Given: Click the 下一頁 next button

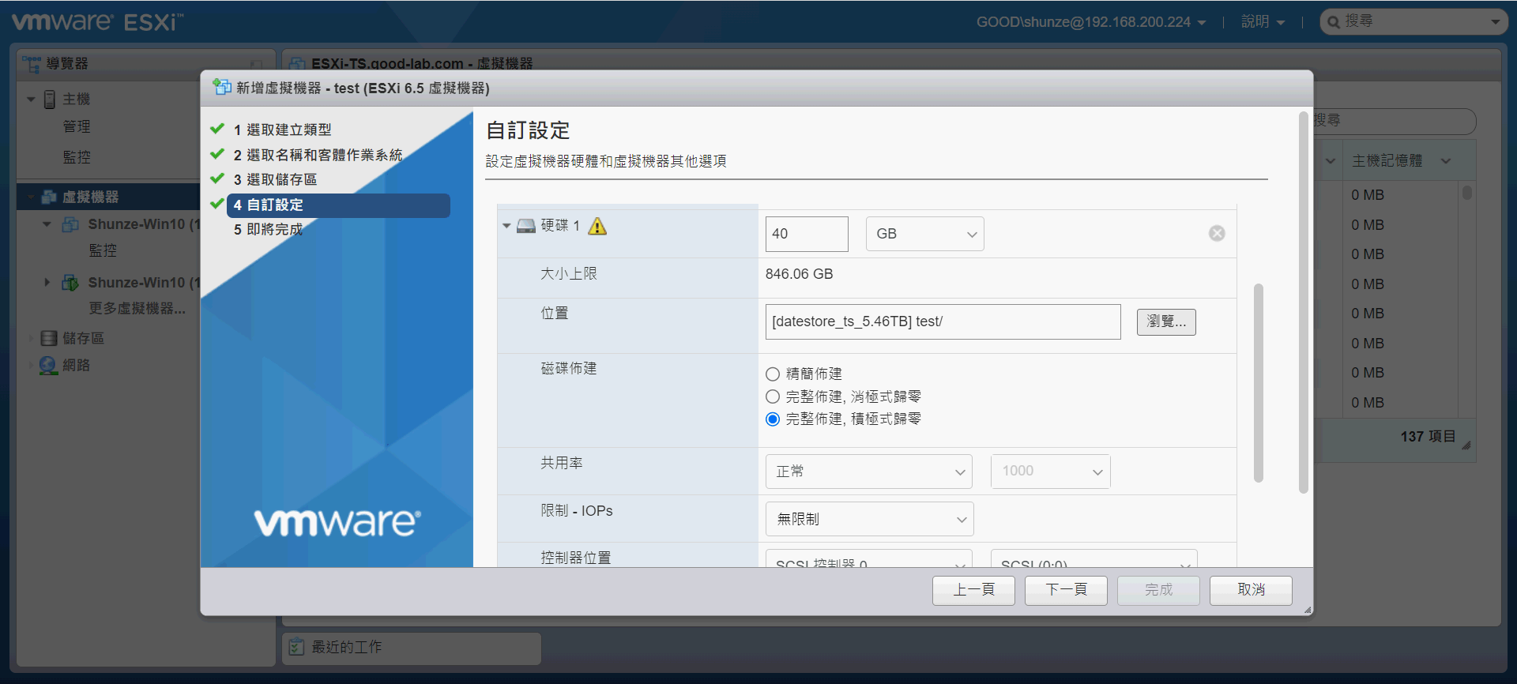Looking at the screenshot, I should [1065, 590].
